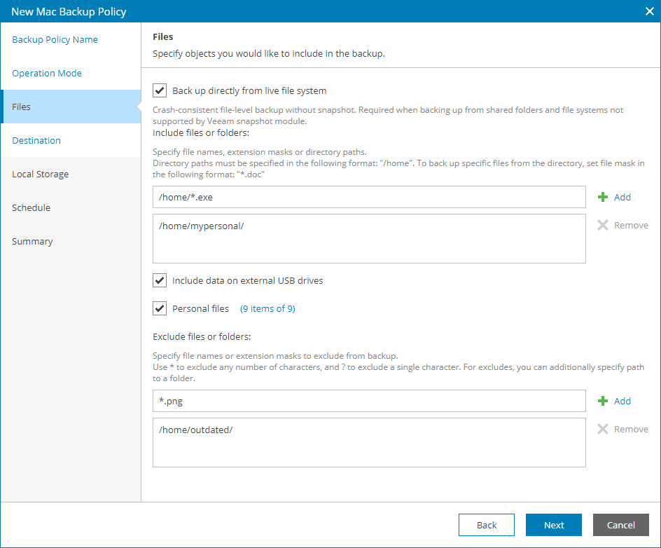The image size is (661, 548).
Task: Switch to the Operation Mode step
Action: (47, 74)
